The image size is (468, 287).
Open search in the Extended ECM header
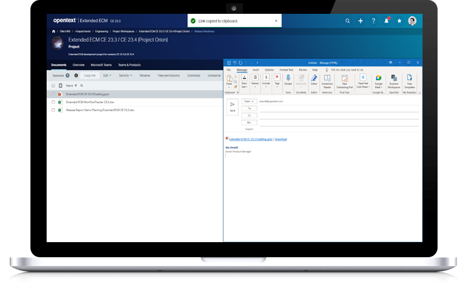(348, 21)
